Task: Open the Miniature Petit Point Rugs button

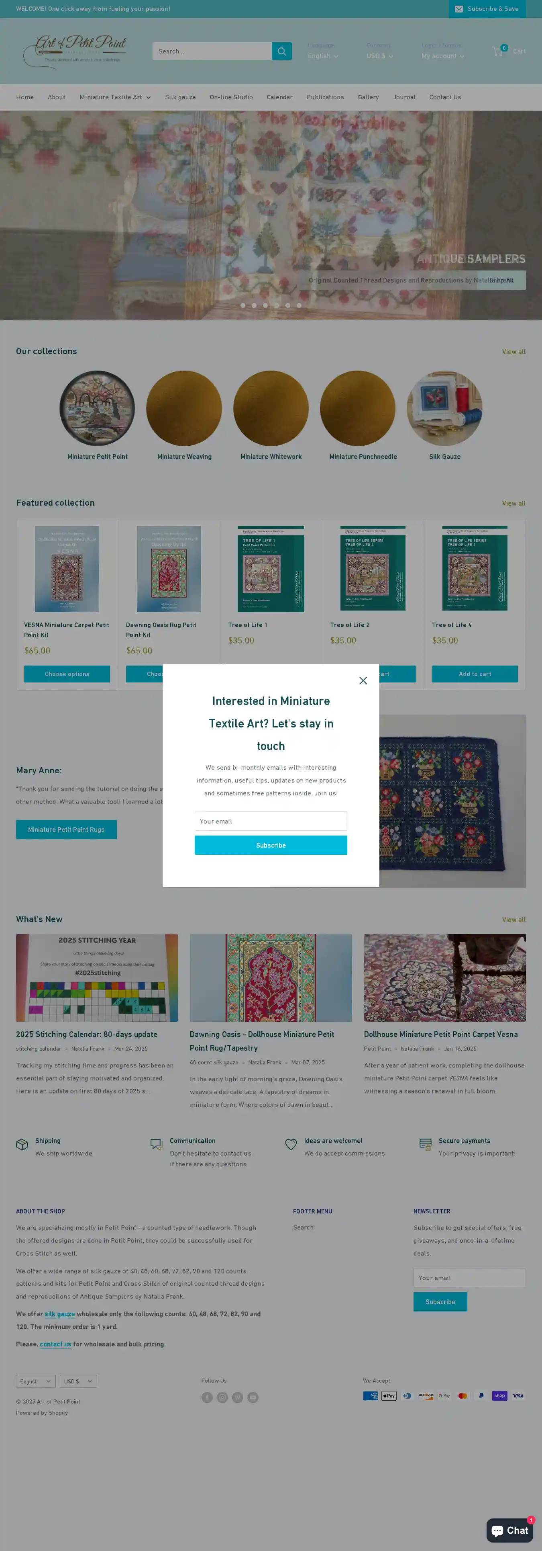Action: 66,829
